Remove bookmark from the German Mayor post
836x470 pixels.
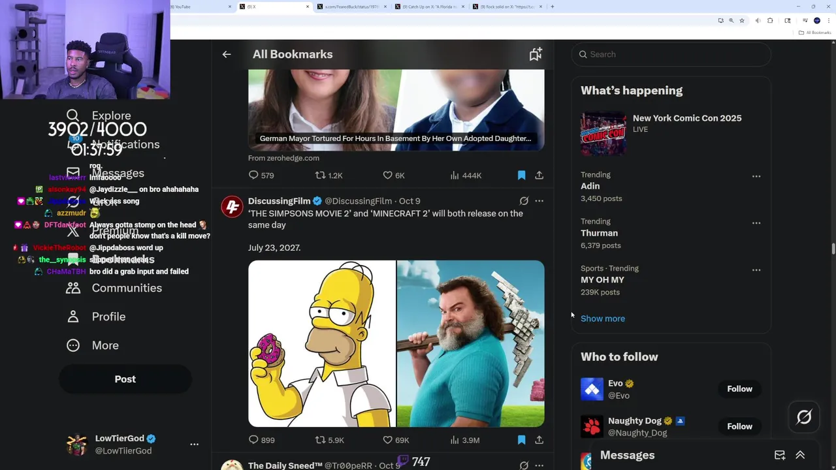[521, 175]
